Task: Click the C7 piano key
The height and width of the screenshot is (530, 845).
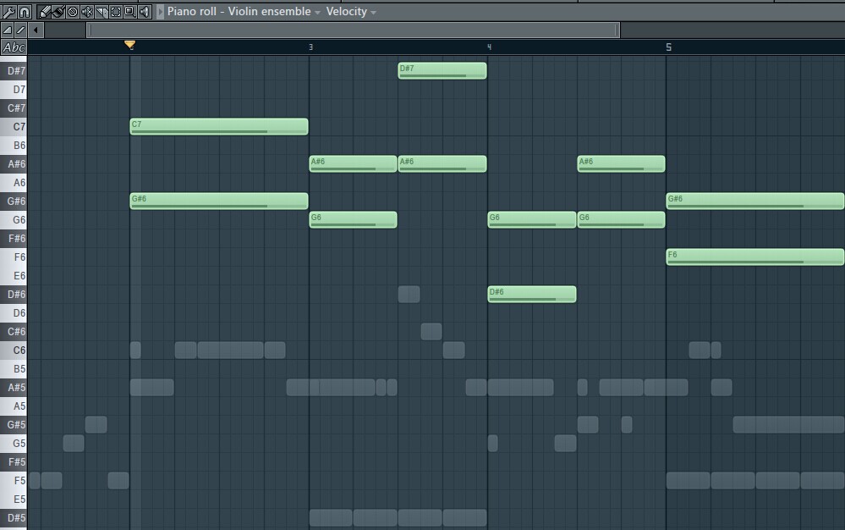Action: click(x=14, y=127)
